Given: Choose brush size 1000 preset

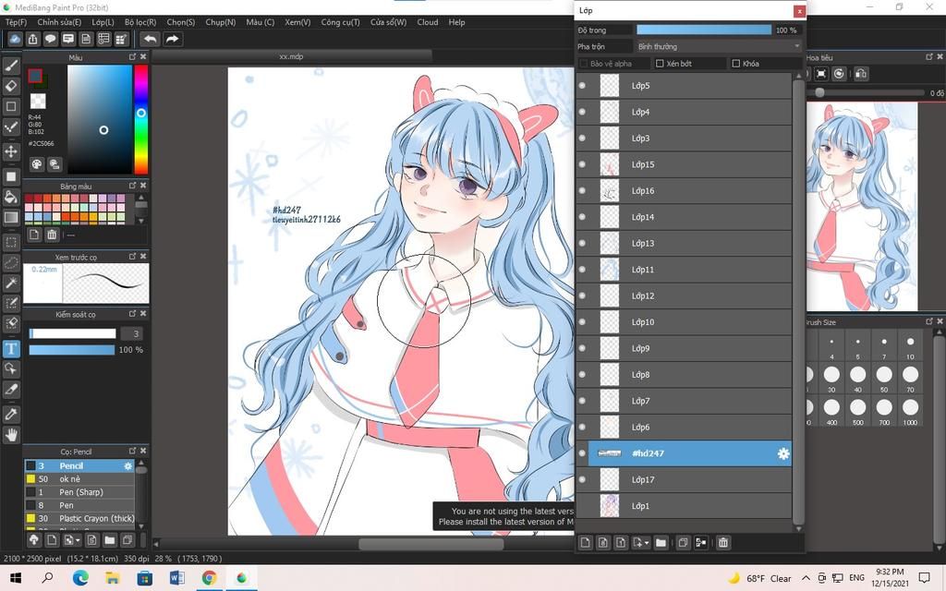Looking at the screenshot, I should [x=910, y=411].
